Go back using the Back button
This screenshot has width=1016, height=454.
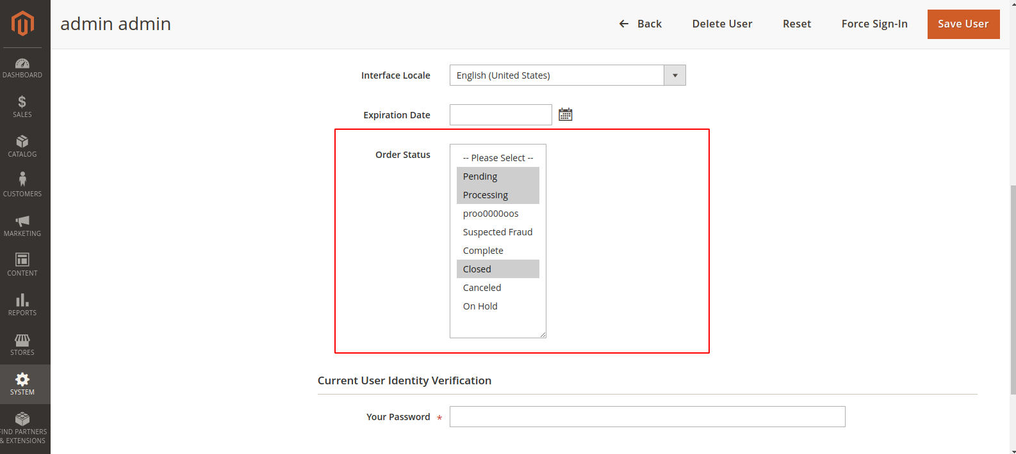click(641, 24)
